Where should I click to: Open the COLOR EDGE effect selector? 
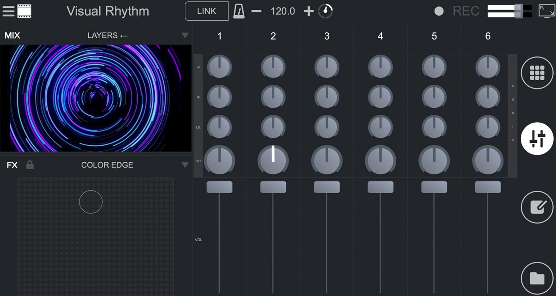107,165
